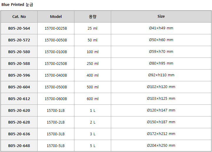Select catalog number B05-20-596

tap(19, 75)
